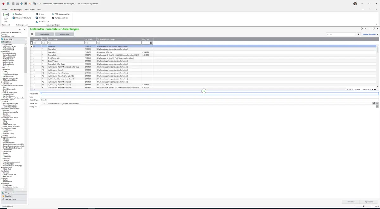380x209 pixels.
Task: Open the Mandant settings
Action: [x=17, y=14]
